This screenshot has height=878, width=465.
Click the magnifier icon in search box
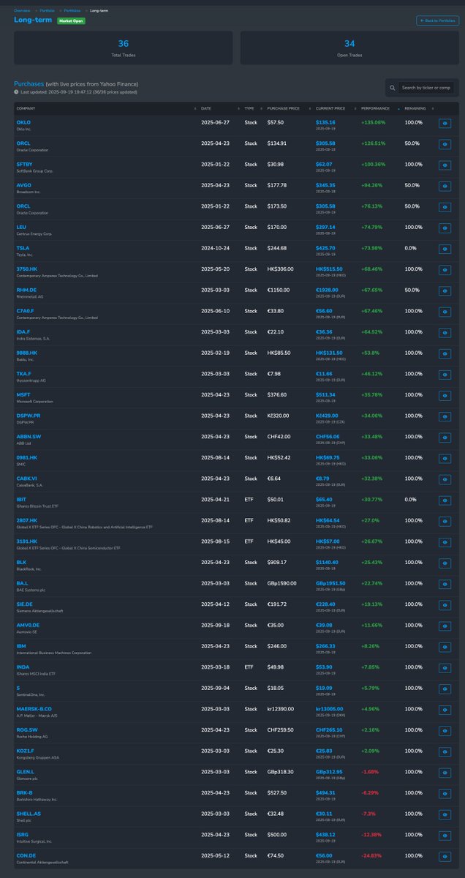pyautogui.click(x=393, y=88)
